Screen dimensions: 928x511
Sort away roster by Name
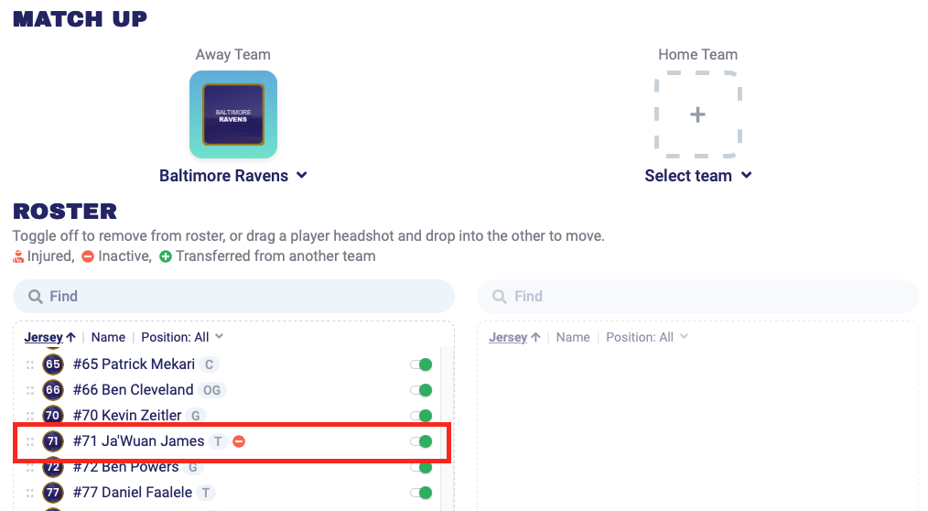(x=108, y=337)
